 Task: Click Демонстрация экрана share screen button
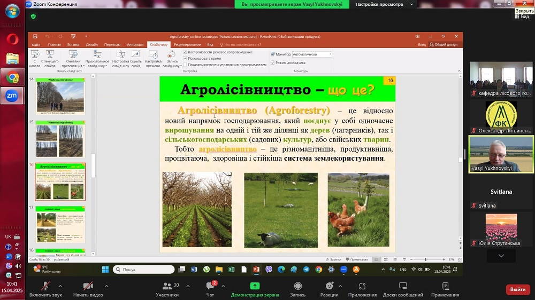click(255, 289)
